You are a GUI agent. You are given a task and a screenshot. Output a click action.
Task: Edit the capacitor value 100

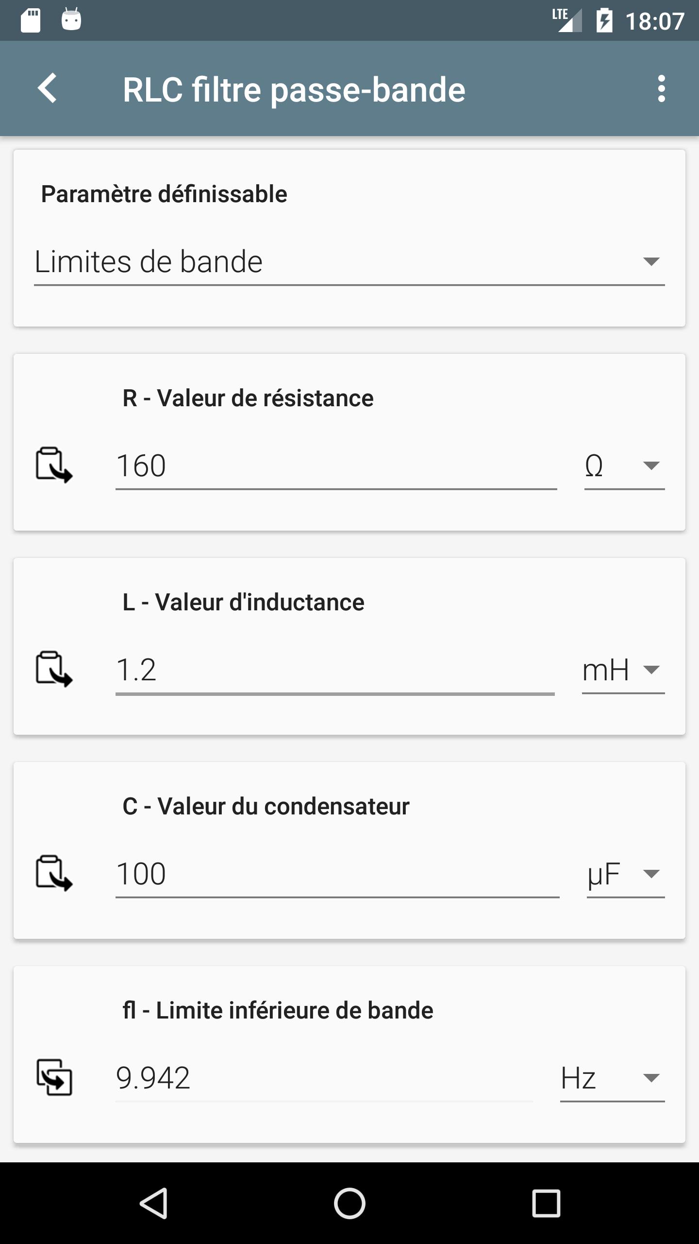[x=337, y=874]
